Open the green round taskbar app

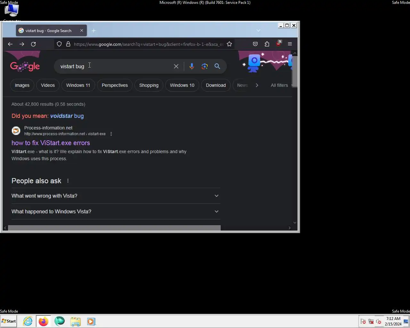click(60, 321)
